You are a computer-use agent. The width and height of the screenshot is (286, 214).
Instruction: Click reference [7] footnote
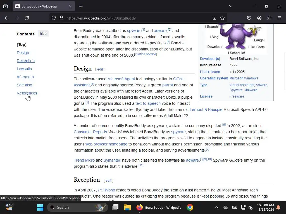208,149
